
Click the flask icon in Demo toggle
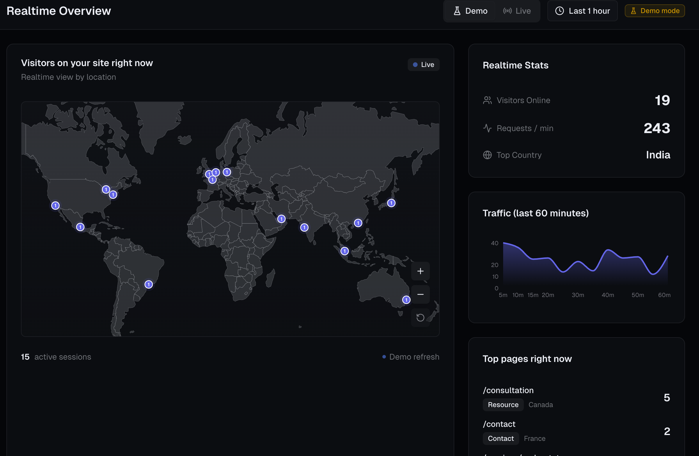[x=457, y=11]
